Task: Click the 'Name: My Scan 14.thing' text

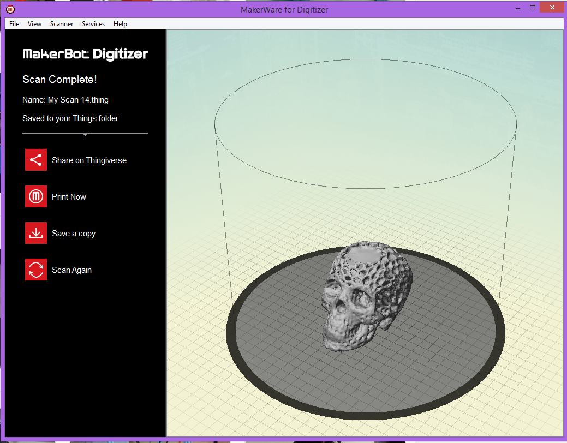Action: tap(65, 100)
